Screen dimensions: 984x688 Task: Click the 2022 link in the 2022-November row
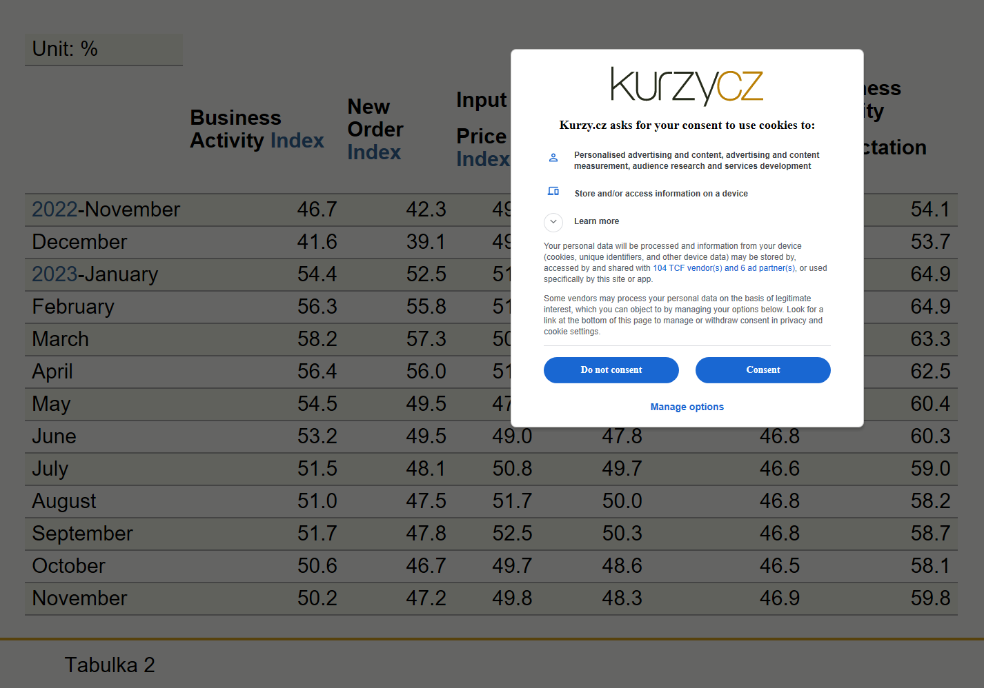click(x=55, y=210)
